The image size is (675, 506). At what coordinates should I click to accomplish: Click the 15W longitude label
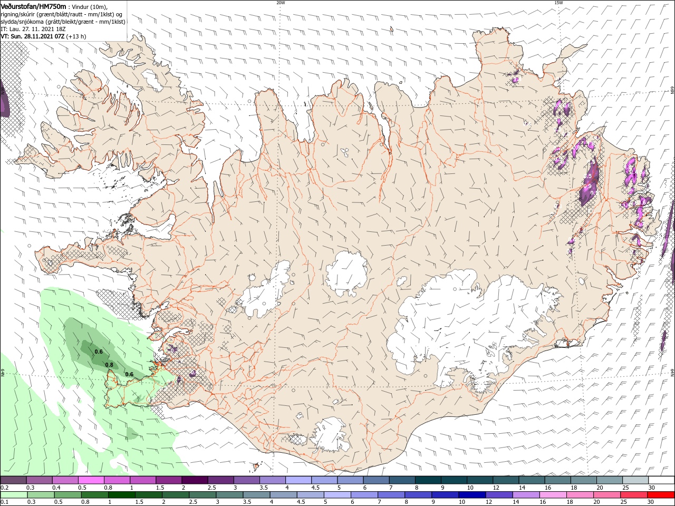(x=558, y=3)
